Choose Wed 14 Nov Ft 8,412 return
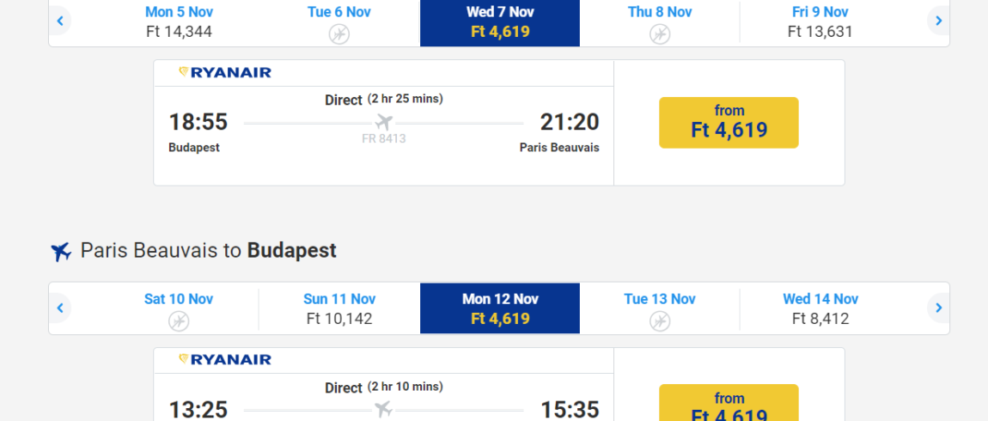This screenshot has width=988, height=421. (x=820, y=308)
